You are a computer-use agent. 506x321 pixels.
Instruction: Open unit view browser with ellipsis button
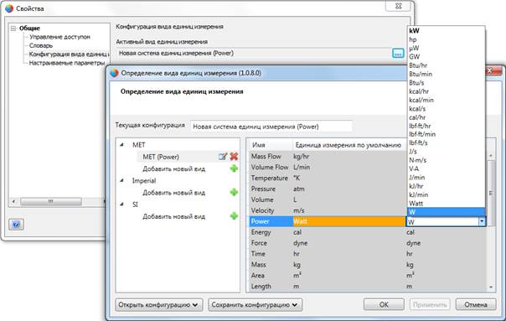(398, 53)
